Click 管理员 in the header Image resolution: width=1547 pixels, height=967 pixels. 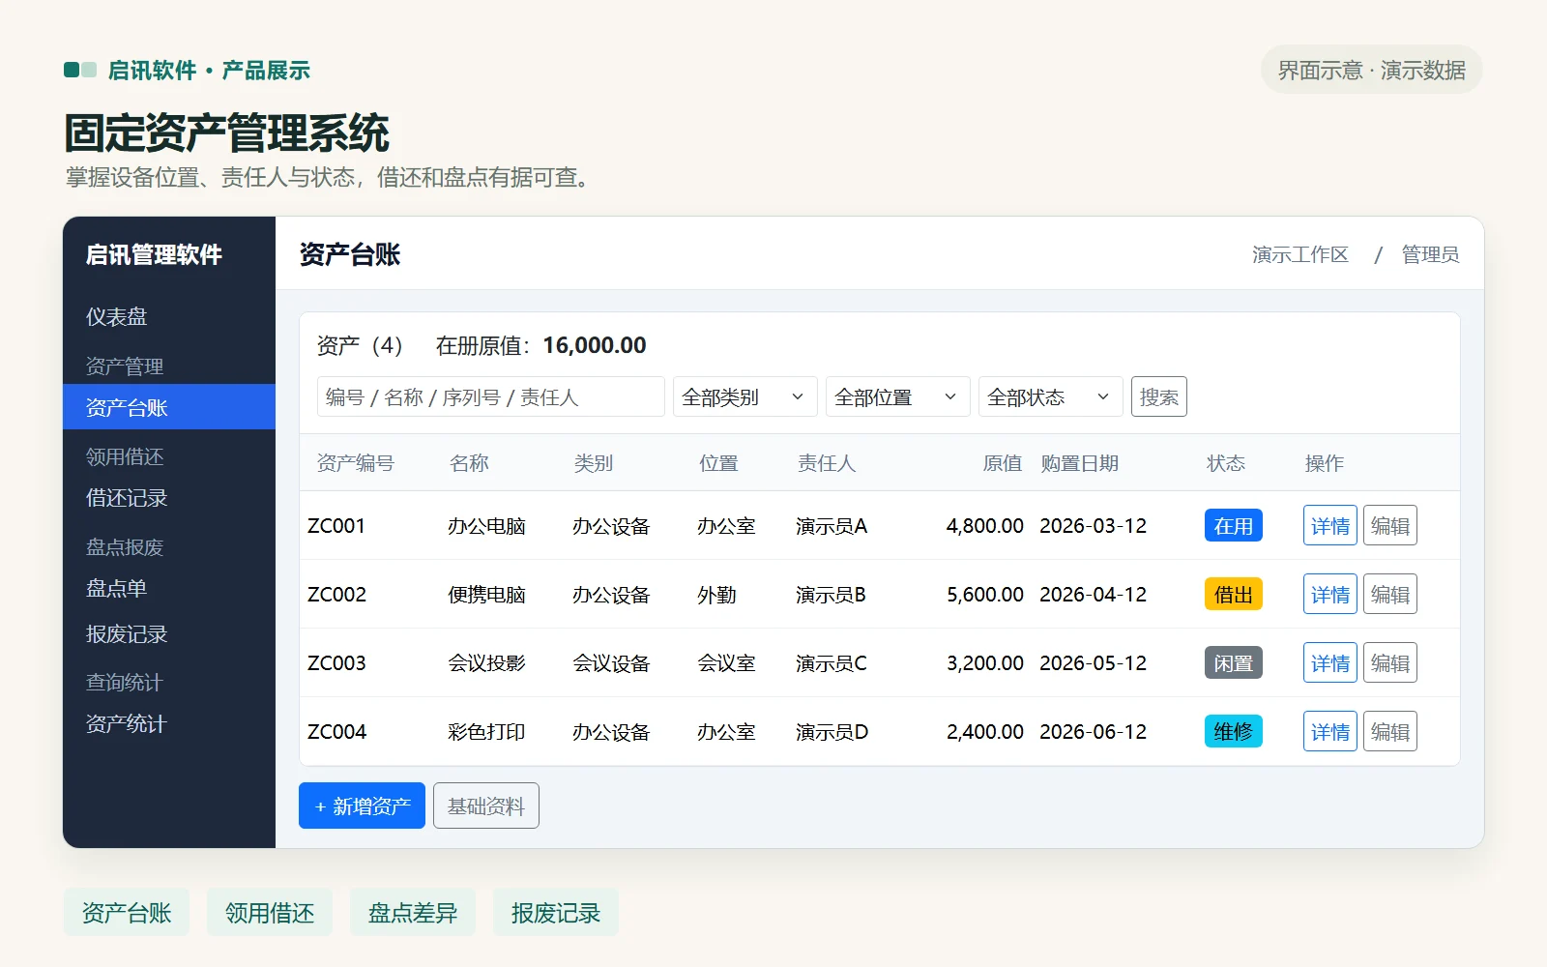coord(1431,254)
